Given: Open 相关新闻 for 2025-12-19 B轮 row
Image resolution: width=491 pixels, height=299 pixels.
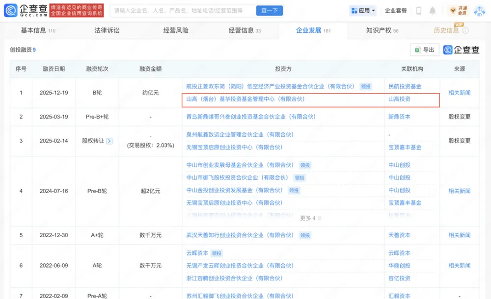Looking at the screenshot, I should 460,93.
